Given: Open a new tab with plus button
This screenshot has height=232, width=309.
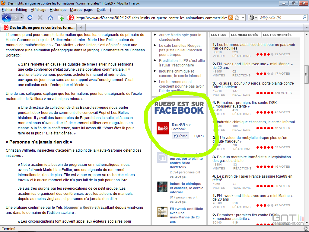Looking at the screenshot, I should click(x=81, y=27).
